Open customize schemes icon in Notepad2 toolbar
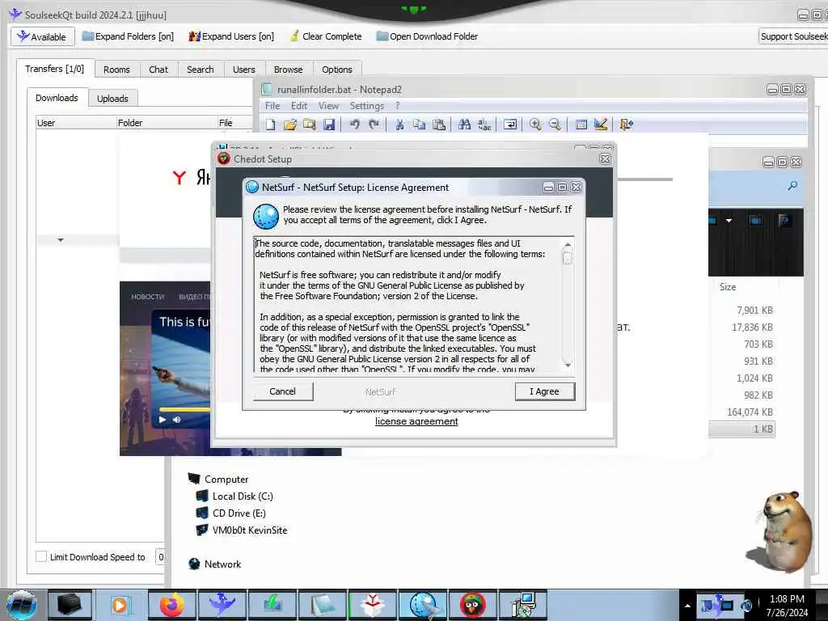828x621 pixels. 601,125
